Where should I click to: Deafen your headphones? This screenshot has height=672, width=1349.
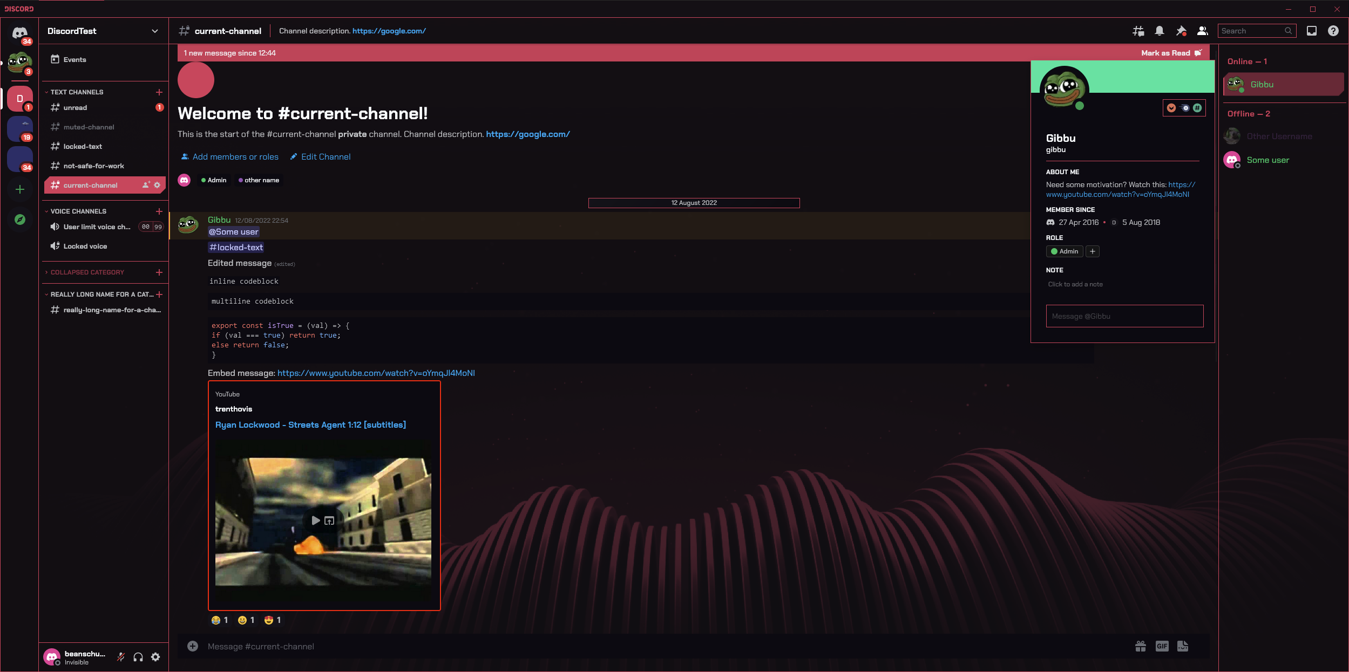(x=138, y=657)
